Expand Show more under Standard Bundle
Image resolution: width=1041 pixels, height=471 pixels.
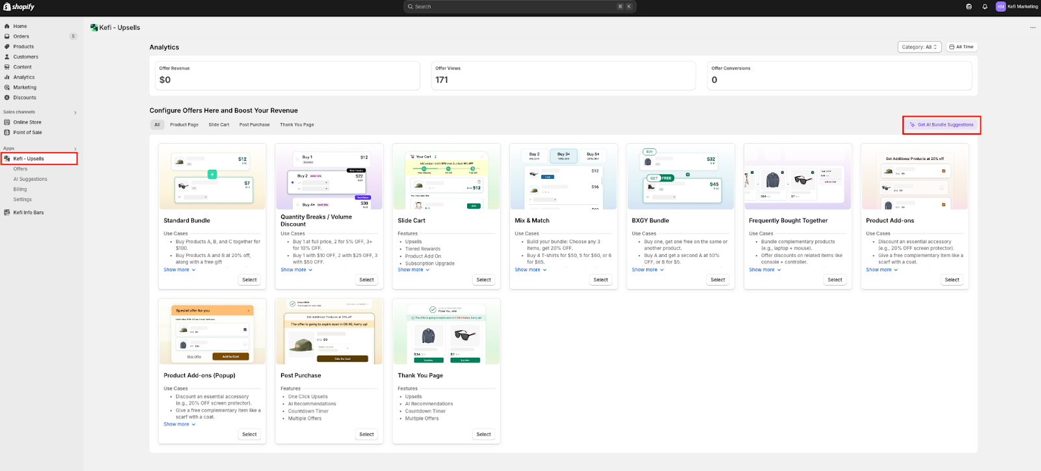pos(179,270)
